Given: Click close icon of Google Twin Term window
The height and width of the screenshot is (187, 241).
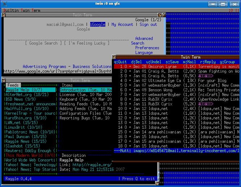Looking at the screenshot, I should (4, 15).
